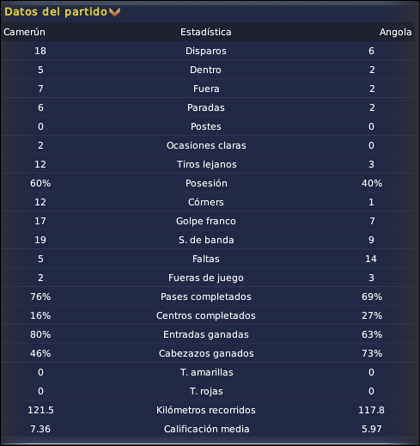Click Camerún's 7.36 Calificación media value

coord(40,429)
